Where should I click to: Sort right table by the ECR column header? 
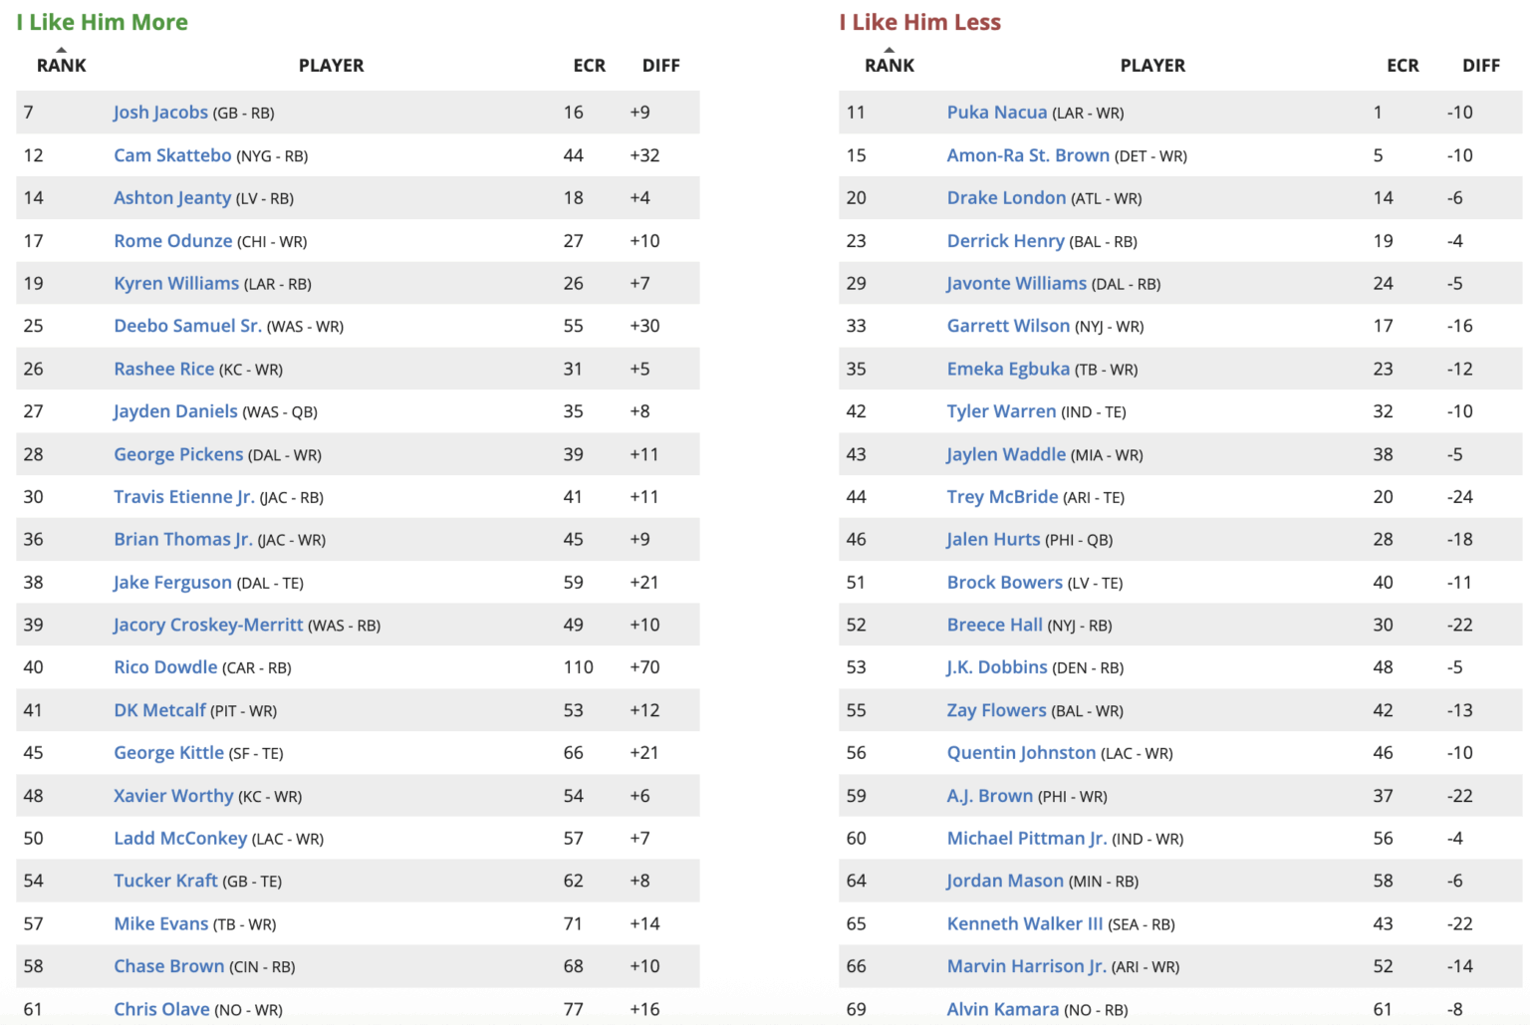pos(1402,65)
